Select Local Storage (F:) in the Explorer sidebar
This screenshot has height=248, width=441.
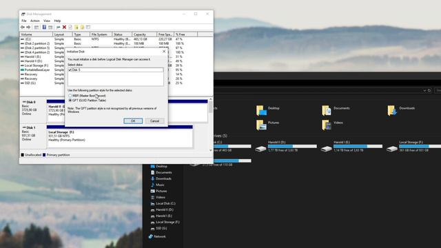coord(165,222)
